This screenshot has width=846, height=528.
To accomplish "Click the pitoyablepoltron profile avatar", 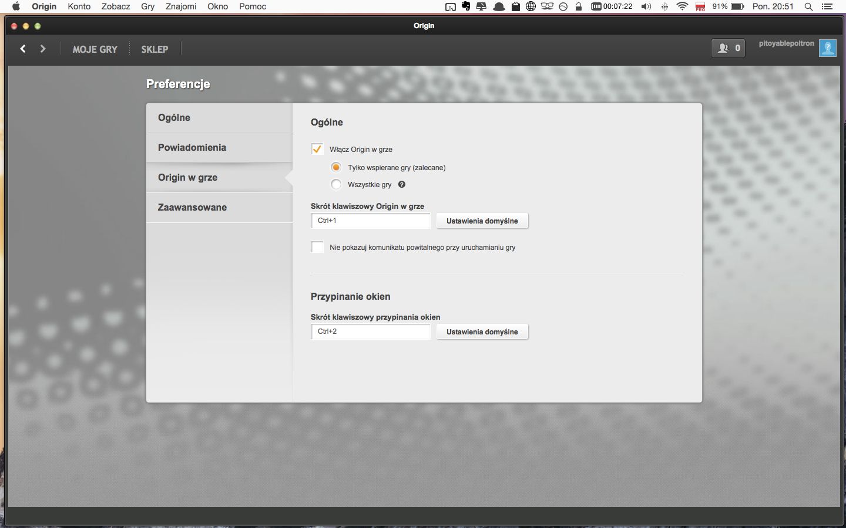I will pyautogui.click(x=828, y=48).
